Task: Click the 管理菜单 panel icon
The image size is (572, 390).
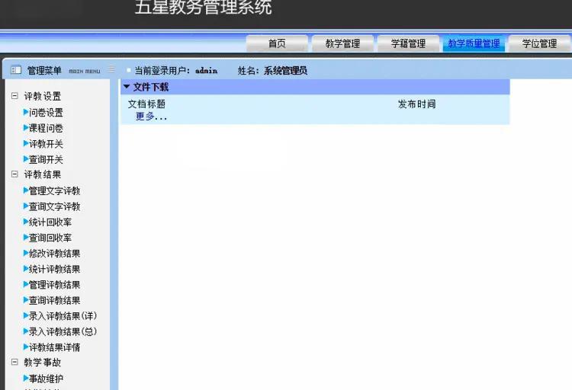Action: click(16, 69)
